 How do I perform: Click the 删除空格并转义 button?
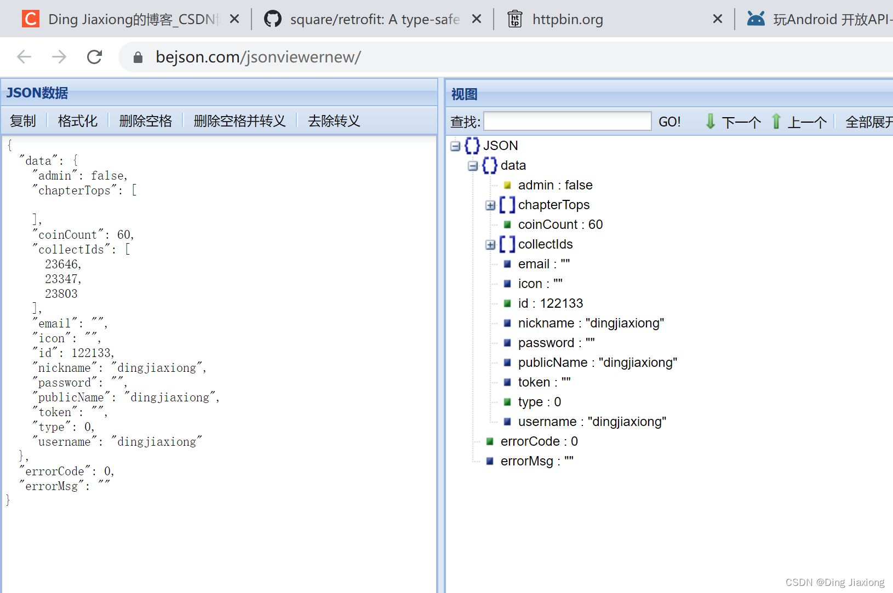coord(240,121)
